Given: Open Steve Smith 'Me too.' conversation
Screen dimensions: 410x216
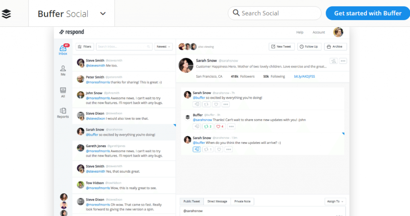Looking at the screenshot, I should point(124,63).
